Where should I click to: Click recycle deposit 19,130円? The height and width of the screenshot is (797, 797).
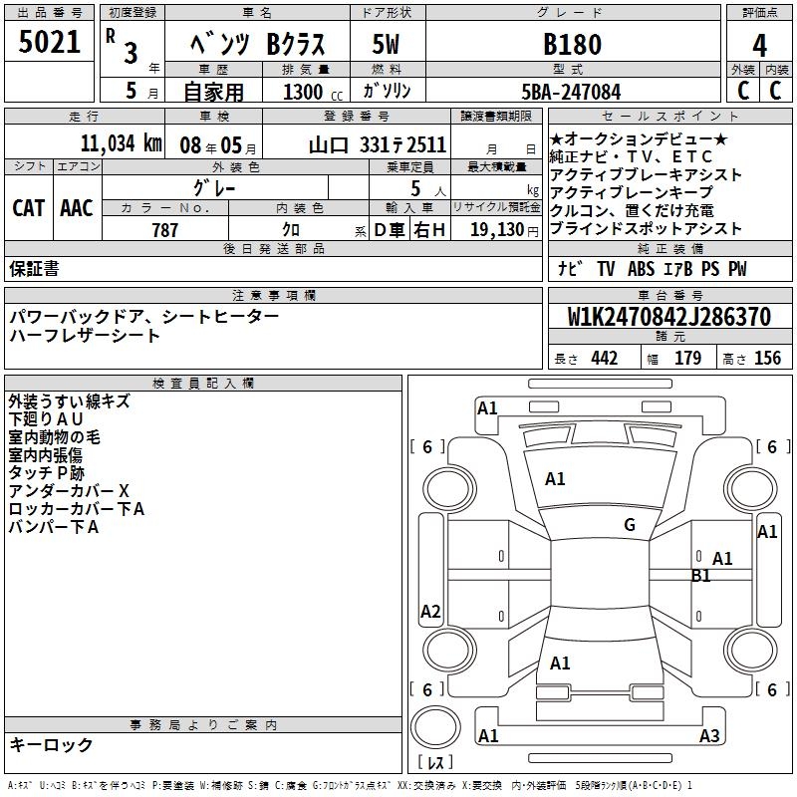coord(504,230)
